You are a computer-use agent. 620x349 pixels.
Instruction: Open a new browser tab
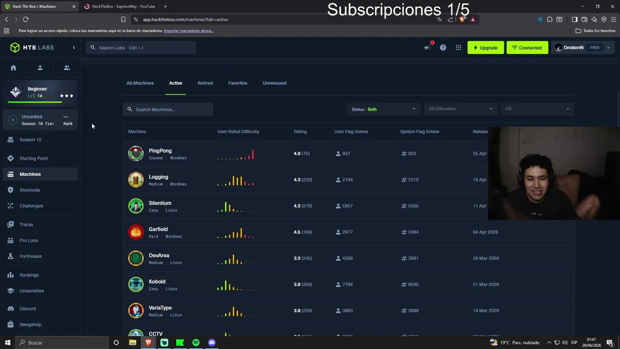[x=165, y=6]
